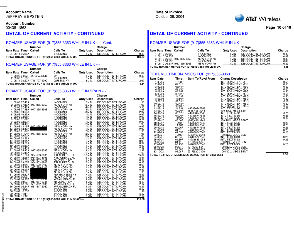Click the UK roamer total 189.57
294x227 pixels.
click(140, 57)
